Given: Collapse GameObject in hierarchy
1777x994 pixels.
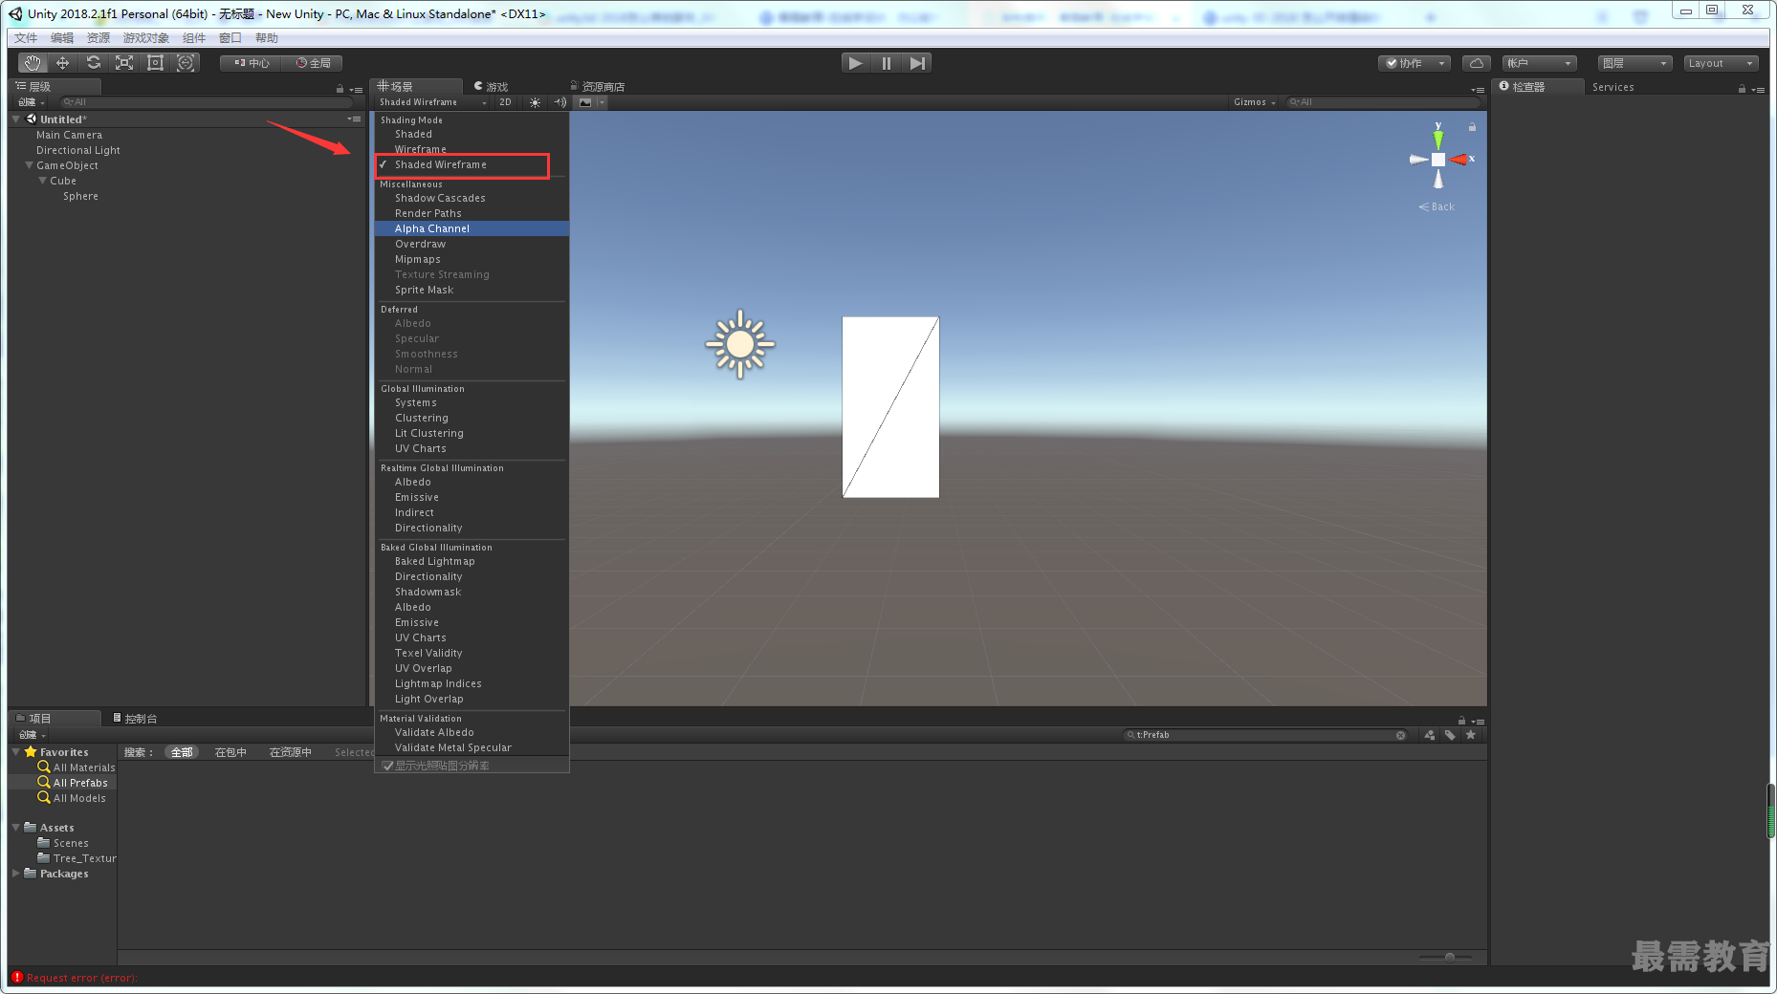Looking at the screenshot, I should [x=29, y=165].
